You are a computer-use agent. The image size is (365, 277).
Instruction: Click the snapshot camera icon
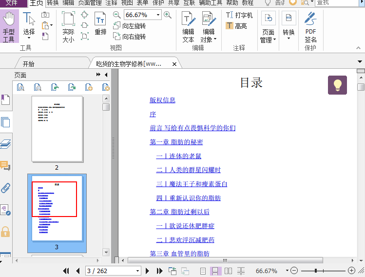(x=45, y=15)
